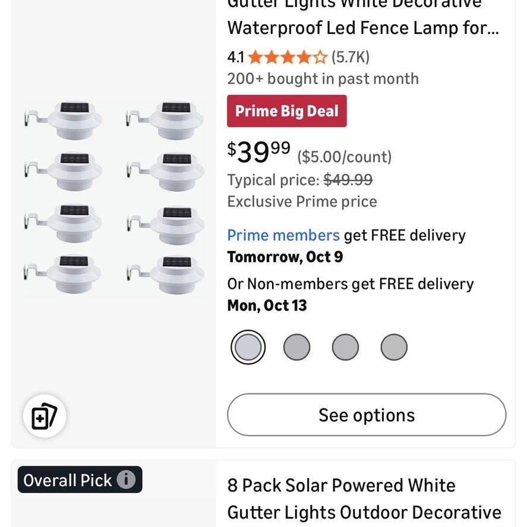
Task: Click the $5.00/count unit price
Action: point(345,157)
